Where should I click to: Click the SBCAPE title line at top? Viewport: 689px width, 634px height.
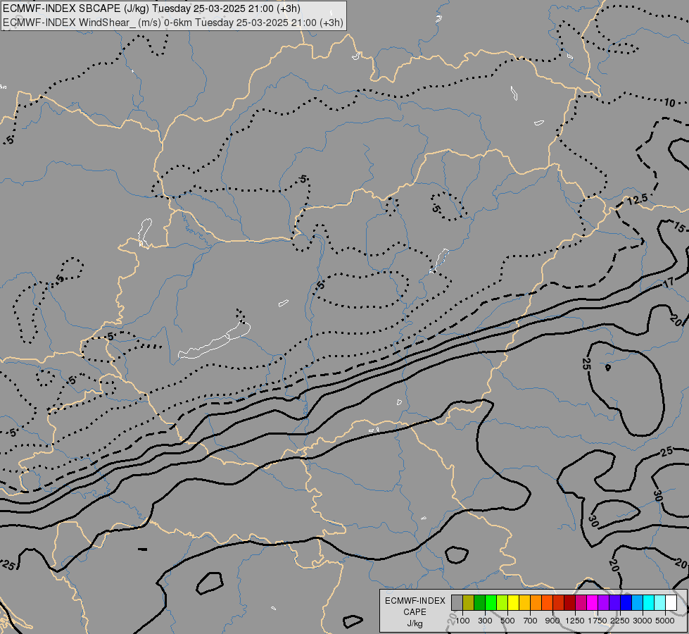151,8
